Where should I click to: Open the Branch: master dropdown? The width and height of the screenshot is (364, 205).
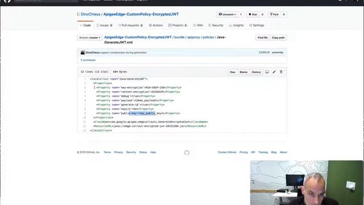click(90, 38)
